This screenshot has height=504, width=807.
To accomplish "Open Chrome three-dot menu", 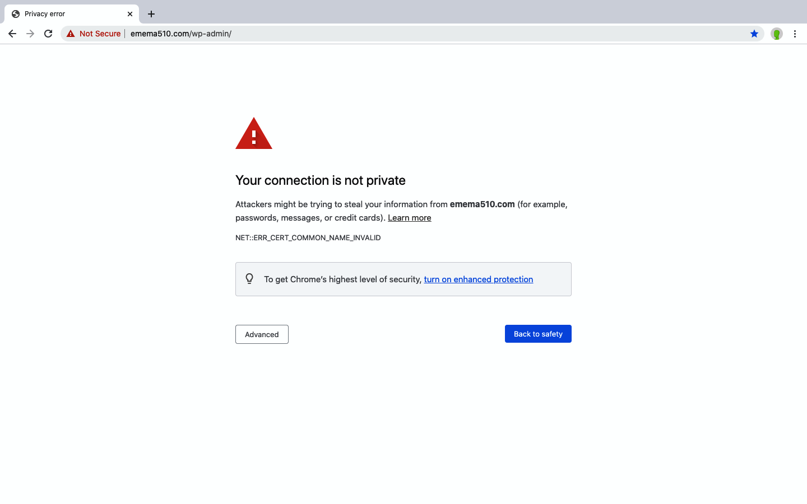I will 795,34.
